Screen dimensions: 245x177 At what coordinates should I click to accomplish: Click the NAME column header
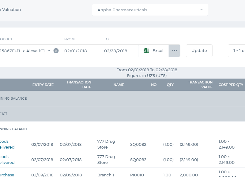pos(119,85)
